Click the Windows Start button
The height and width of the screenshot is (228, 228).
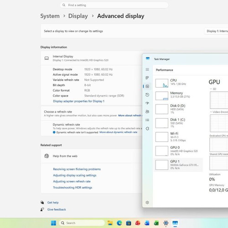[x=53, y=223]
